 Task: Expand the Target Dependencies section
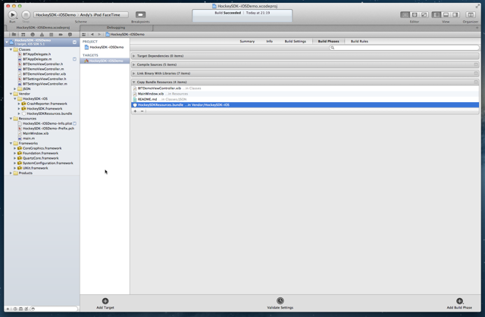pos(134,56)
